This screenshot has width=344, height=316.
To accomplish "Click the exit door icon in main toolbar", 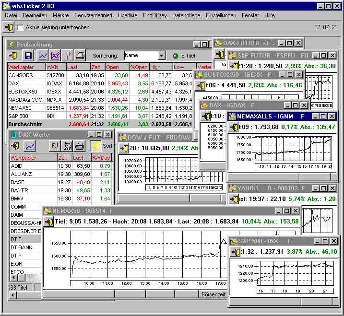I will (9, 27).
